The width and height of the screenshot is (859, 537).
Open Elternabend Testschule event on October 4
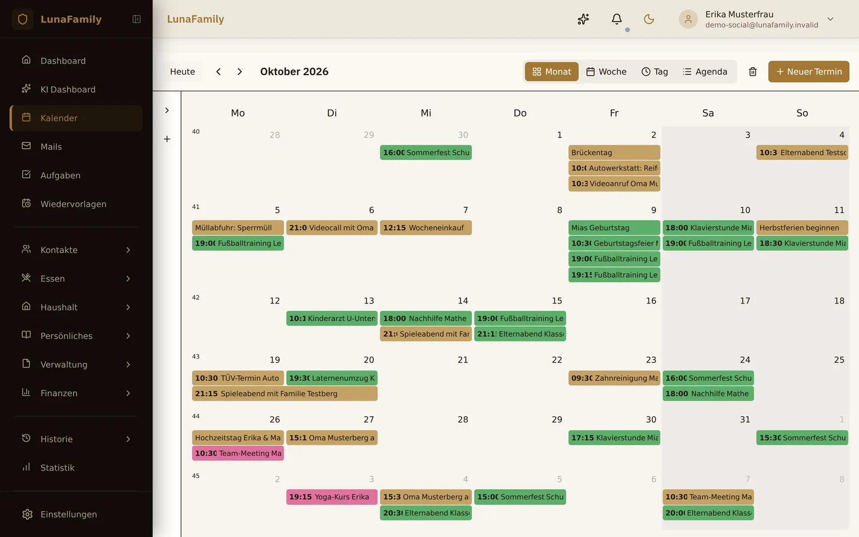click(802, 153)
